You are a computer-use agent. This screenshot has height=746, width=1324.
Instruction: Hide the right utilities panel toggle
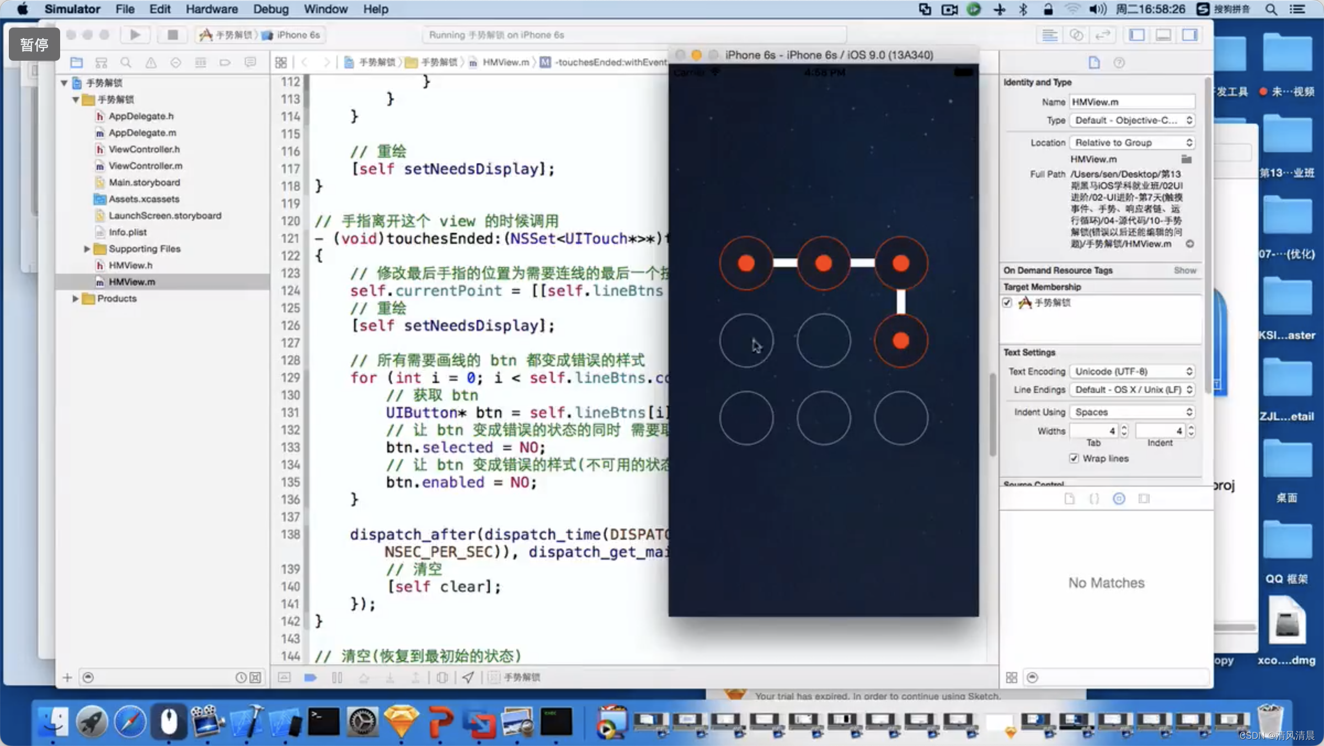(x=1189, y=35)
